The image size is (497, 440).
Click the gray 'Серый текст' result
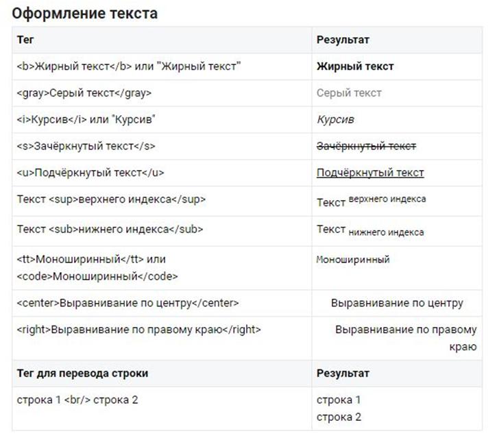349,93
